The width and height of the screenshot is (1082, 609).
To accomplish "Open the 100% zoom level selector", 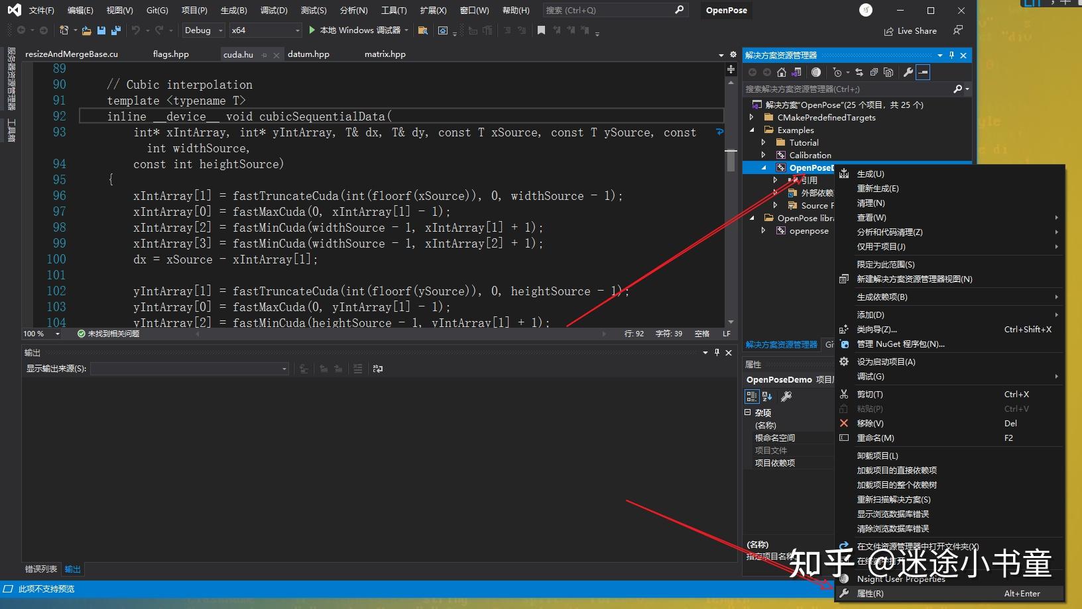I will 40,334.
